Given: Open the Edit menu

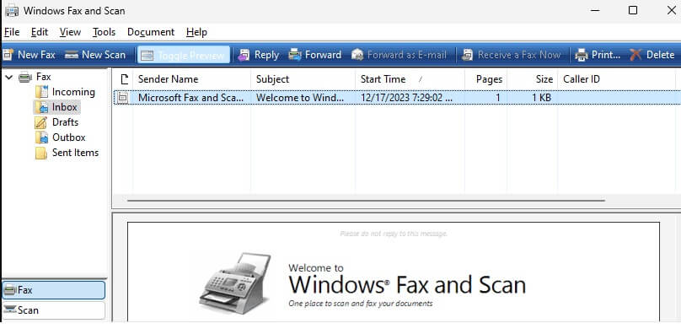Looking at the screenshot, I should coord(40,32).
